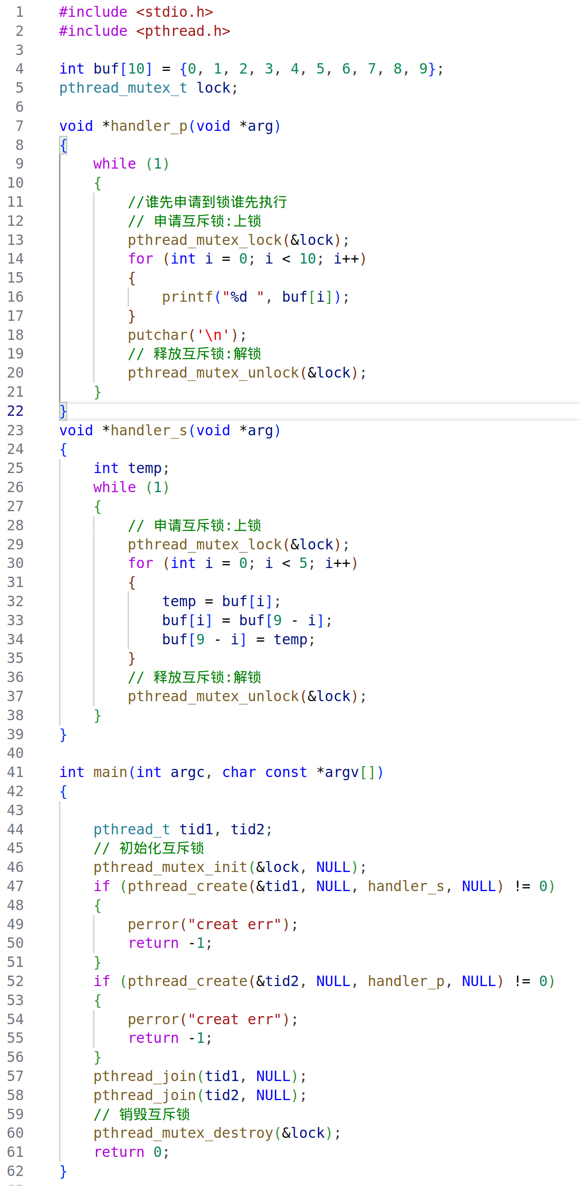Viewport: 580px width, 1186px height.
Task: Click line number 62 in the gutter
Action: tap(15, 1171)
